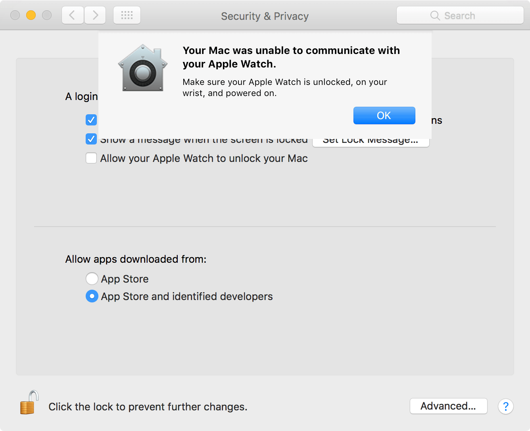Screen dimensions: 530x431
Task: Select the App Store radio button
Action: point(92,279)
